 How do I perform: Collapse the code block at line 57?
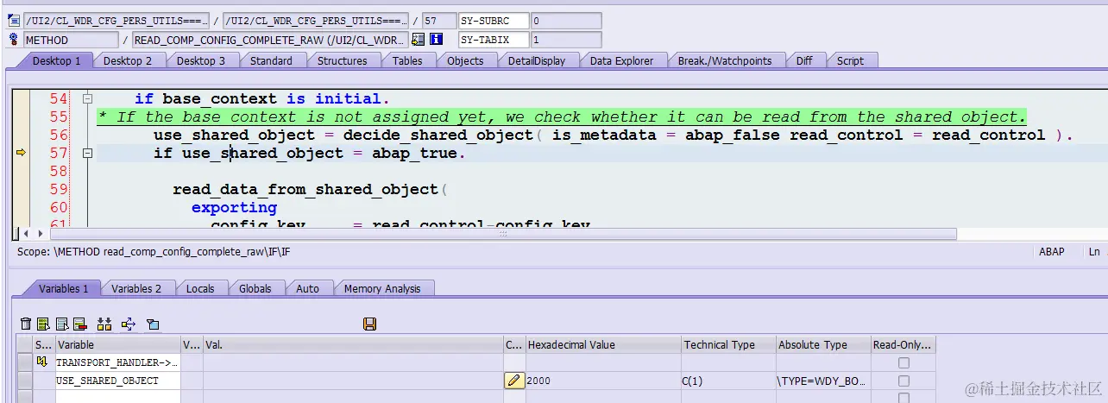[87, 153]
